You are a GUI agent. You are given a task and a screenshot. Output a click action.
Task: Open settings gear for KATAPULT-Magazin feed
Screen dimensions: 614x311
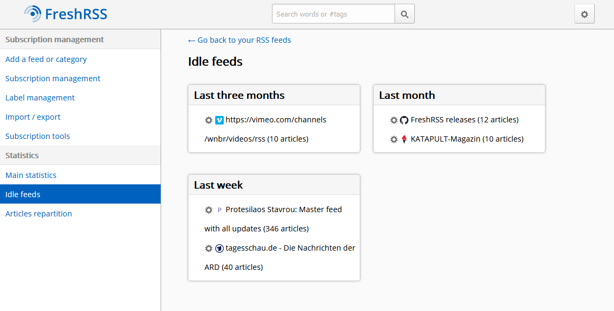coord(394,139)
